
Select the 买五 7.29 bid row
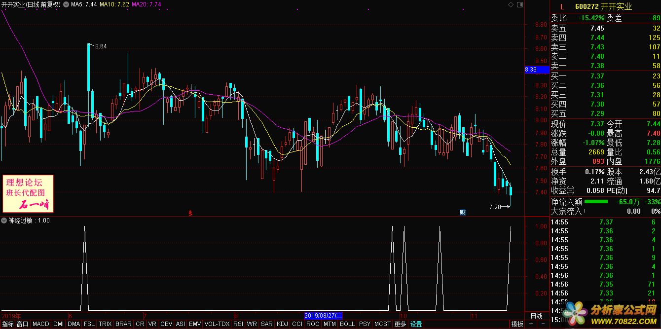(x=605, y=113)
